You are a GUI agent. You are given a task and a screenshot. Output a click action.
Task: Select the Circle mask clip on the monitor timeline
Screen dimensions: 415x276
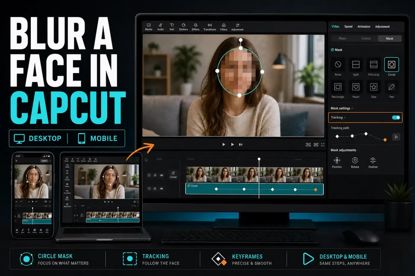254,189
